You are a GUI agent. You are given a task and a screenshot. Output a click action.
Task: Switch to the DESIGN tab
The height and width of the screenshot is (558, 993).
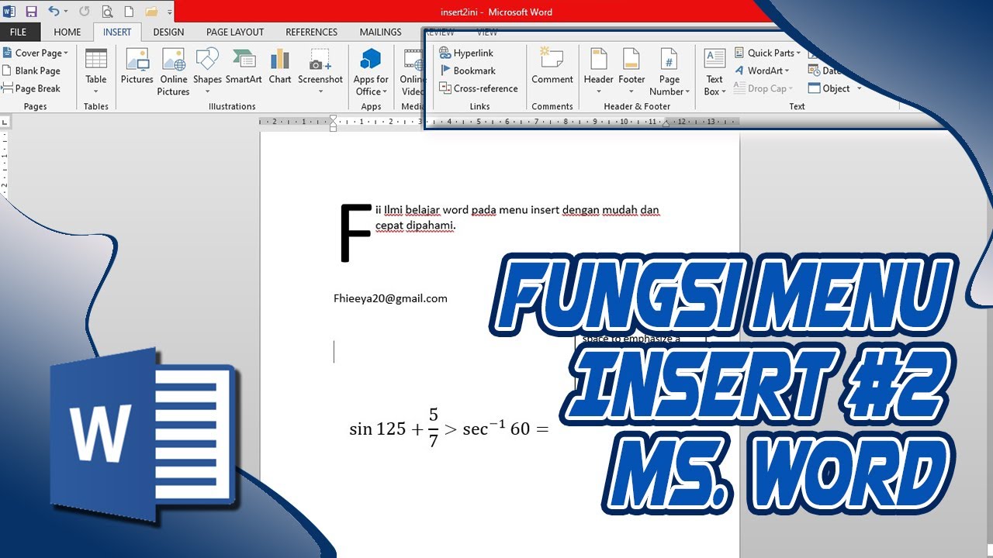(168, 32)
